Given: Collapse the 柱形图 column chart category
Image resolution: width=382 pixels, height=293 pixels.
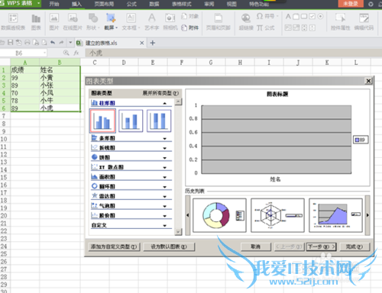Looking at the screenshot, I should (165, 103).
